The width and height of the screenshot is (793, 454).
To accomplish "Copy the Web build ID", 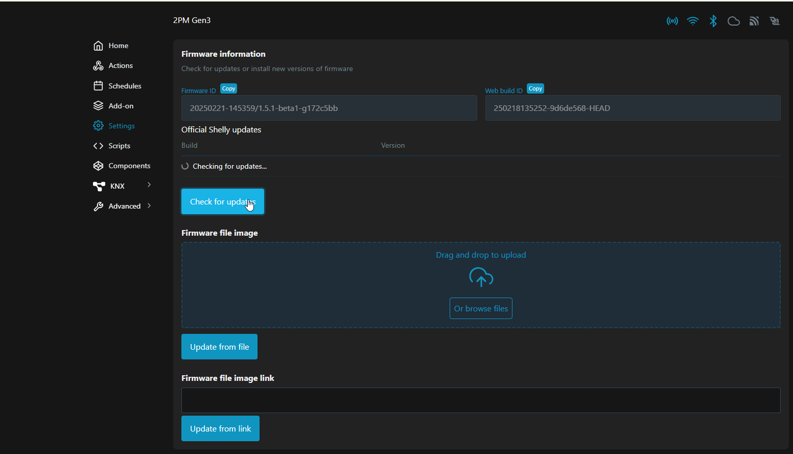I will tap(535, 88).
